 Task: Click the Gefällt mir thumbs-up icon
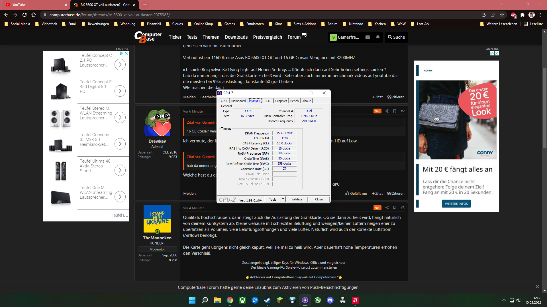coord(347,193)
